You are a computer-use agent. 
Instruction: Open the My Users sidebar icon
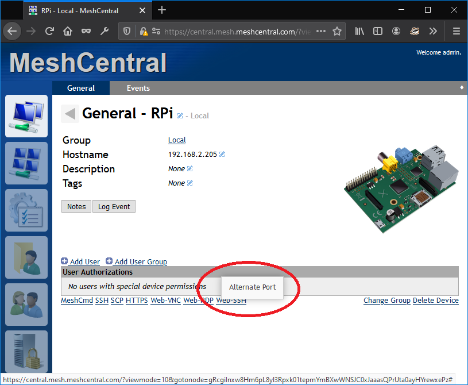tap(26, 305)
